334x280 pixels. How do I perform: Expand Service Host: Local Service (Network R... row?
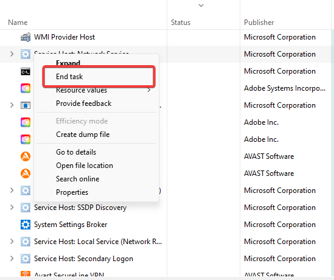pyautogui.click(x=12, y=242)
